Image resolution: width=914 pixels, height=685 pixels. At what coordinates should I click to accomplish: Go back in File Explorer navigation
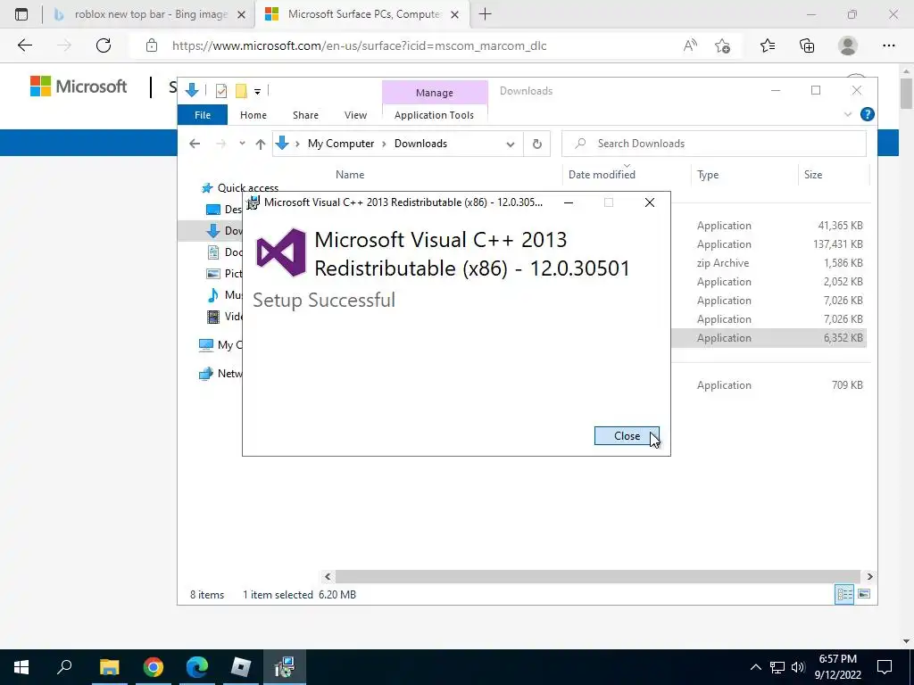(195, 144)
